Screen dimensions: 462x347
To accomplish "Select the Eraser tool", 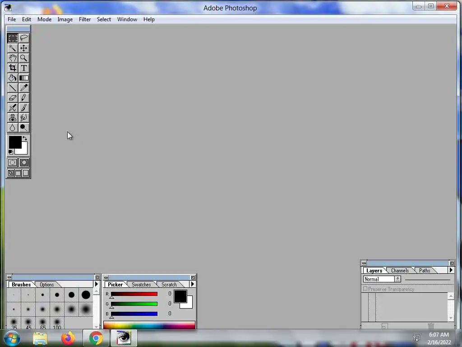I will click(13, 98).
